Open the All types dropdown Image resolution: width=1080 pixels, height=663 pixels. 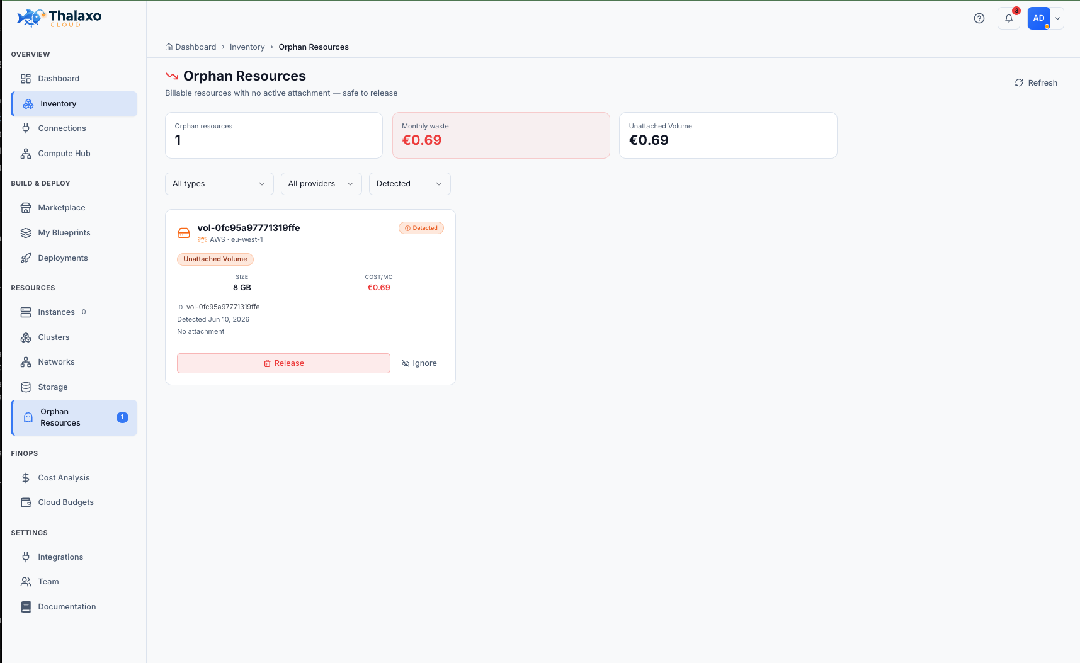[219, 184]
